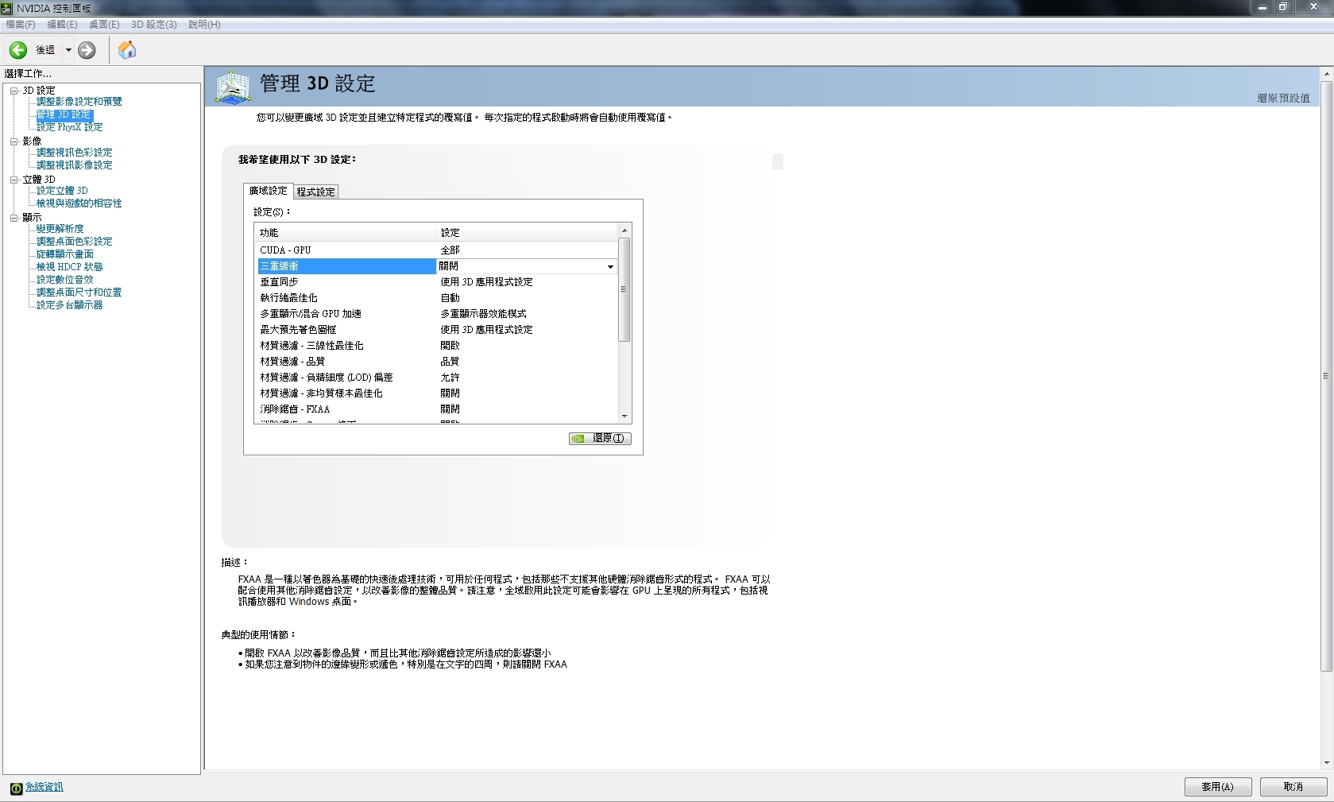Collapse the 立體 3D tree node
Screen dimensions: 1334x802
(x=14, y=180)
